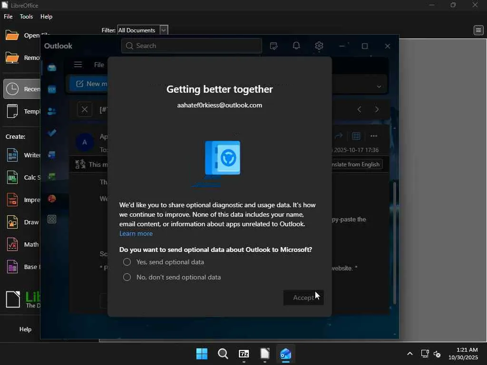The width and height of the screenshot is (487, 365).
Task: Open Calendar icon in Outlook sidebar
Action: [x=52, y=89]
